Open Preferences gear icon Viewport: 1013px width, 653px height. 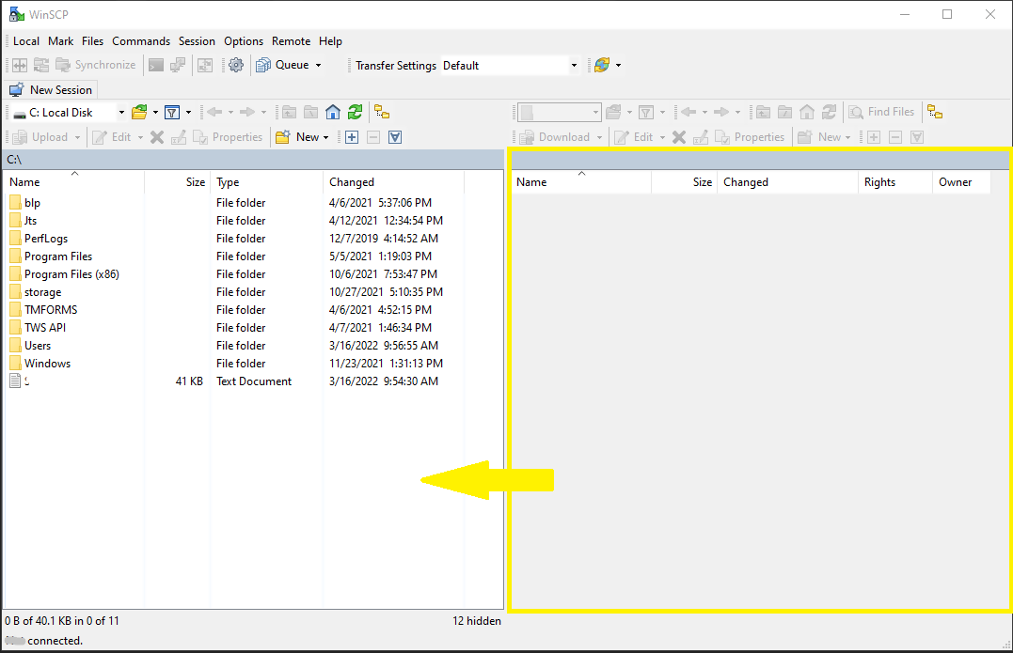(x=236, y=65)
